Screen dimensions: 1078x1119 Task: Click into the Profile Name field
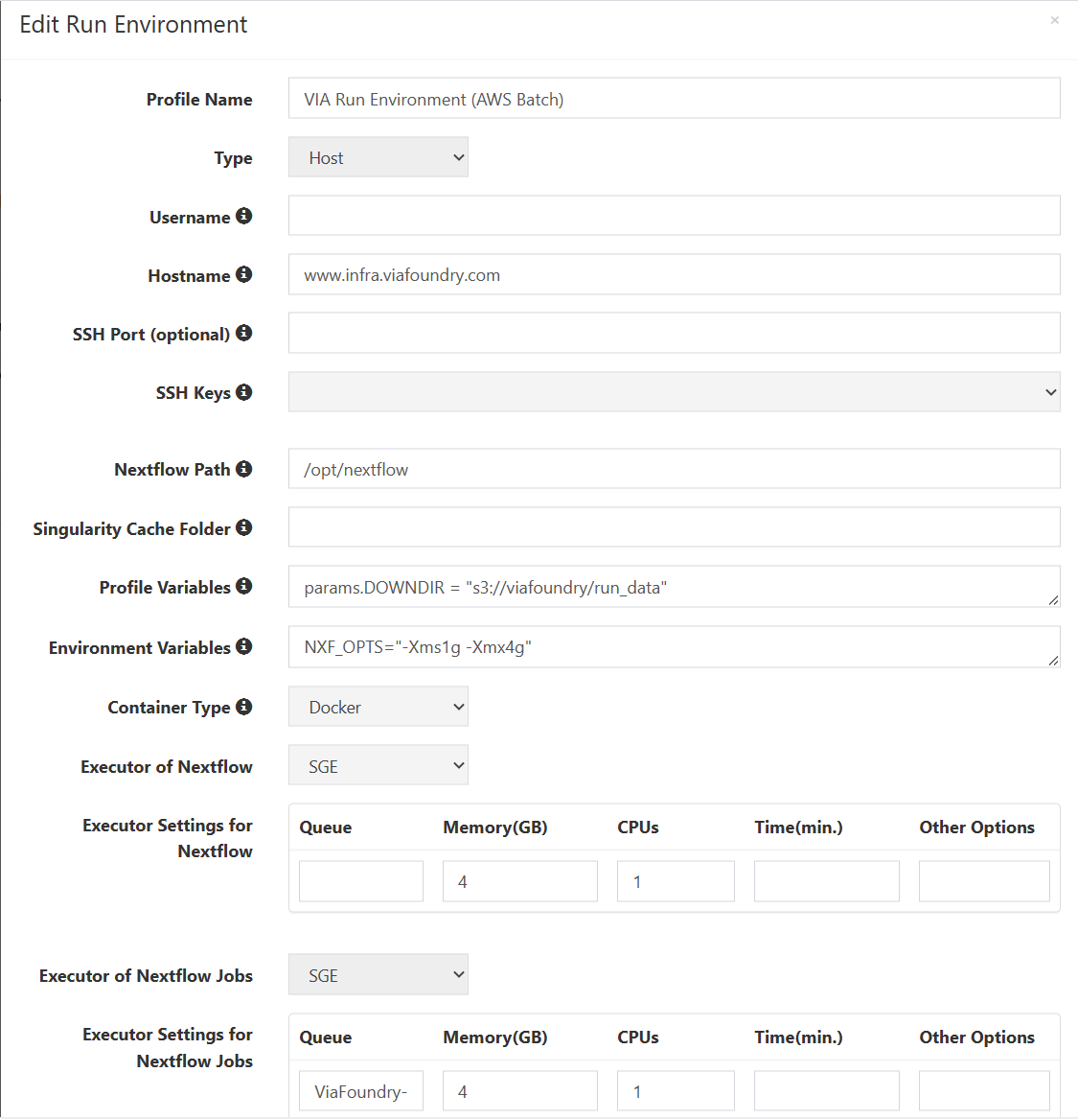pyautogui.click(x=674, y=99)
